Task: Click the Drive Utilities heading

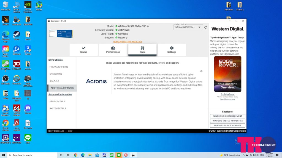Action: [x=55, y=60]
